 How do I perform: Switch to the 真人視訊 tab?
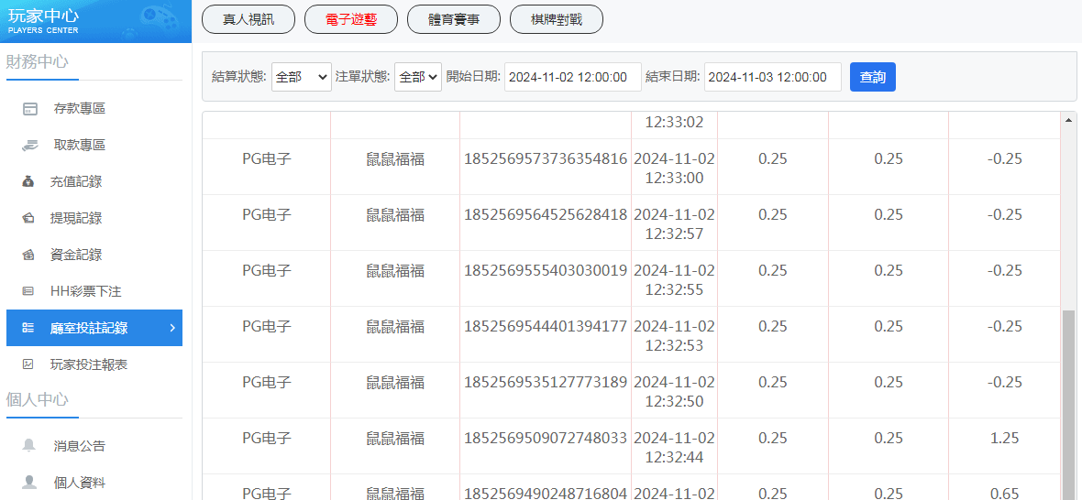[x=248, y=19]
